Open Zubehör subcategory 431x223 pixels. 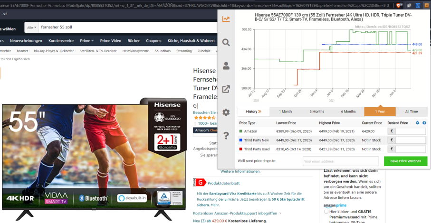pyautogui.click(x=204, y=51)
